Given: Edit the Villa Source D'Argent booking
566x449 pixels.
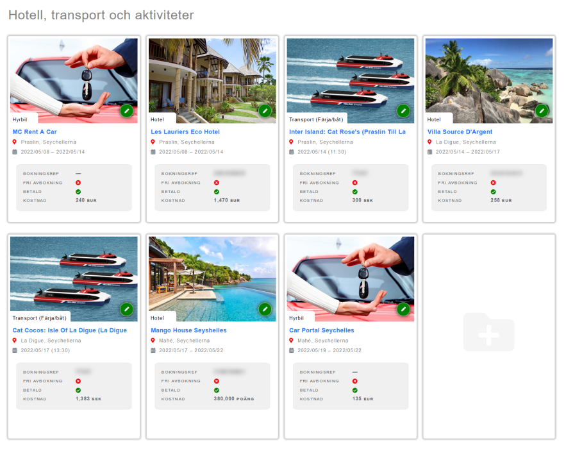Looking at the screenshot, I should click(542, 110).
